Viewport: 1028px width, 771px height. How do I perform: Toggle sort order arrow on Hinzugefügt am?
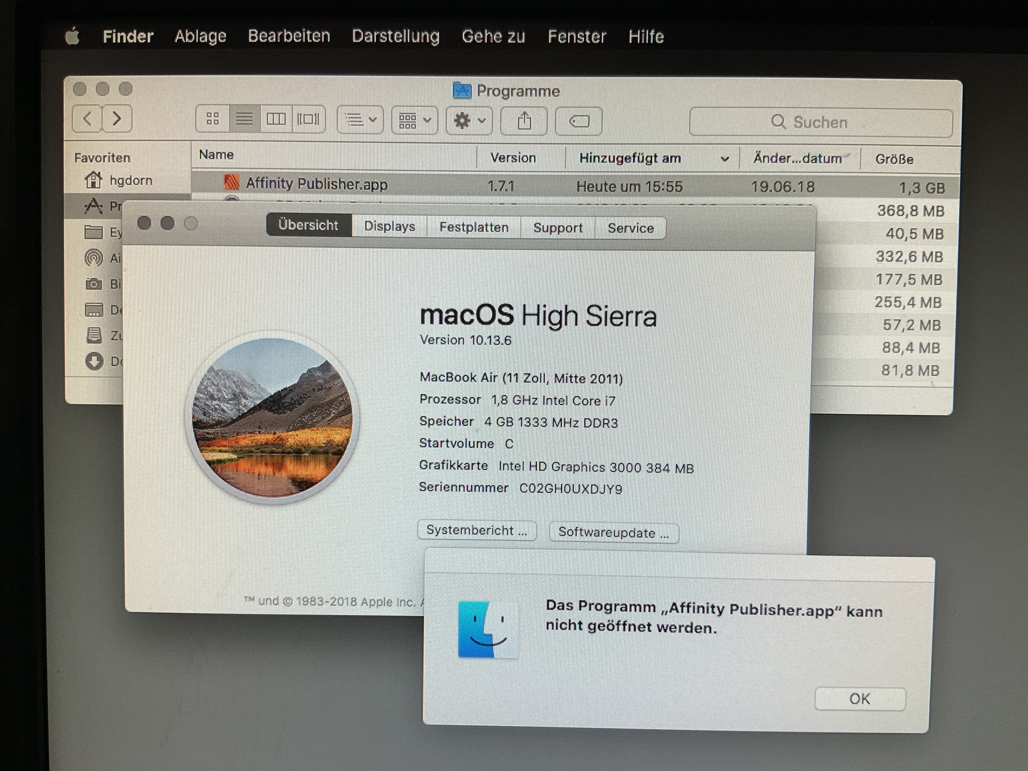[x=725, y=159]
